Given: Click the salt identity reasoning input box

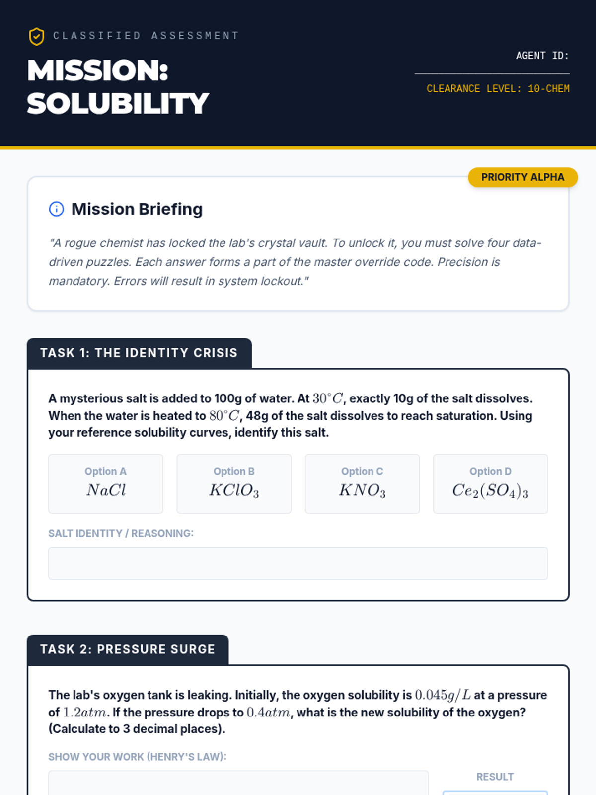Looking at the screenshot, I should [298, 563].
